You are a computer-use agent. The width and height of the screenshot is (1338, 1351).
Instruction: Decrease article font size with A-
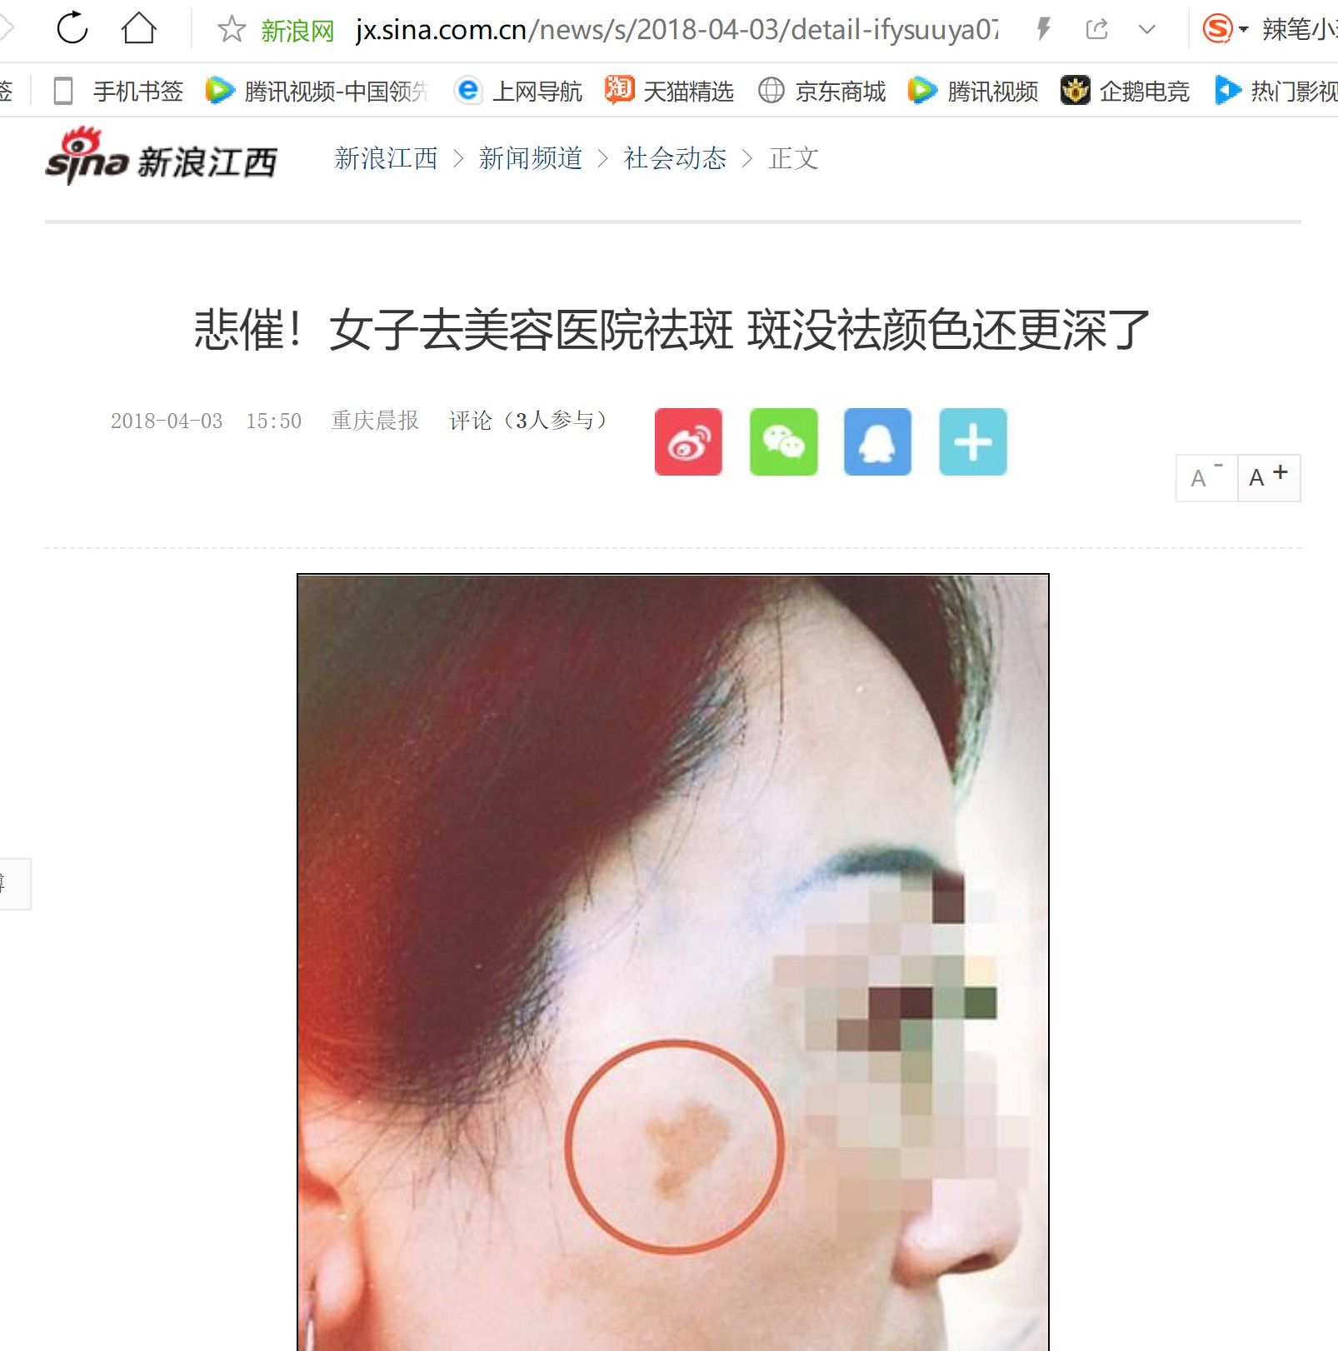coord(1206,477)
